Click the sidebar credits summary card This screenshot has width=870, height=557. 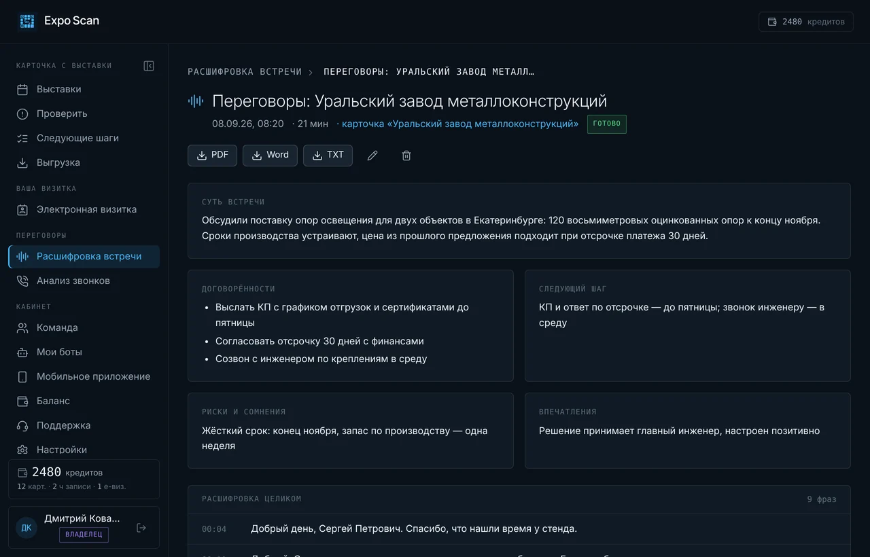click(84, 479)
